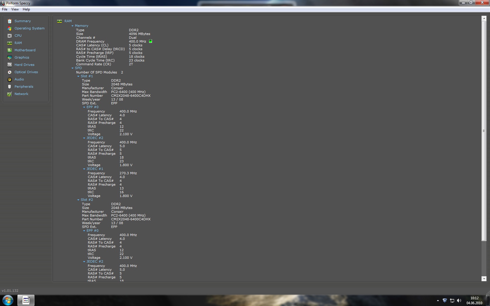This screenshot has width=490, height=306.
Task: Click the Graphics monitor icon in sidebar
Action: pos(10,57)
